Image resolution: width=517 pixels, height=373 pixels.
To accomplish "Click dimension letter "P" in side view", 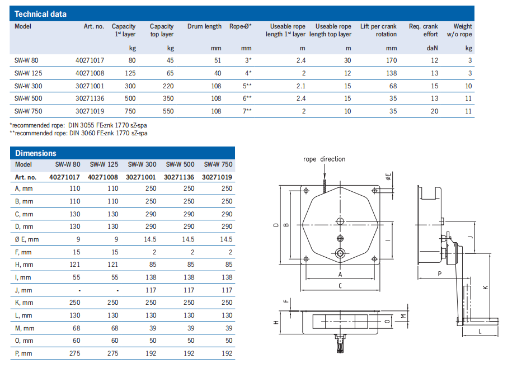I will (440, 275).
